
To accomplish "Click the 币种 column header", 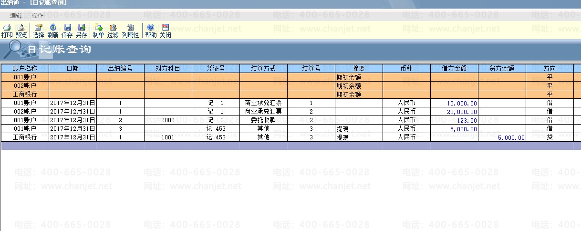I will 406,69.
